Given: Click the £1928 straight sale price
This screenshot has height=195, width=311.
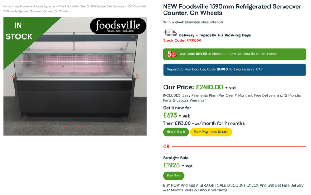Looking at the screenshot, I should pyautogui.click(x=171, y=165).
